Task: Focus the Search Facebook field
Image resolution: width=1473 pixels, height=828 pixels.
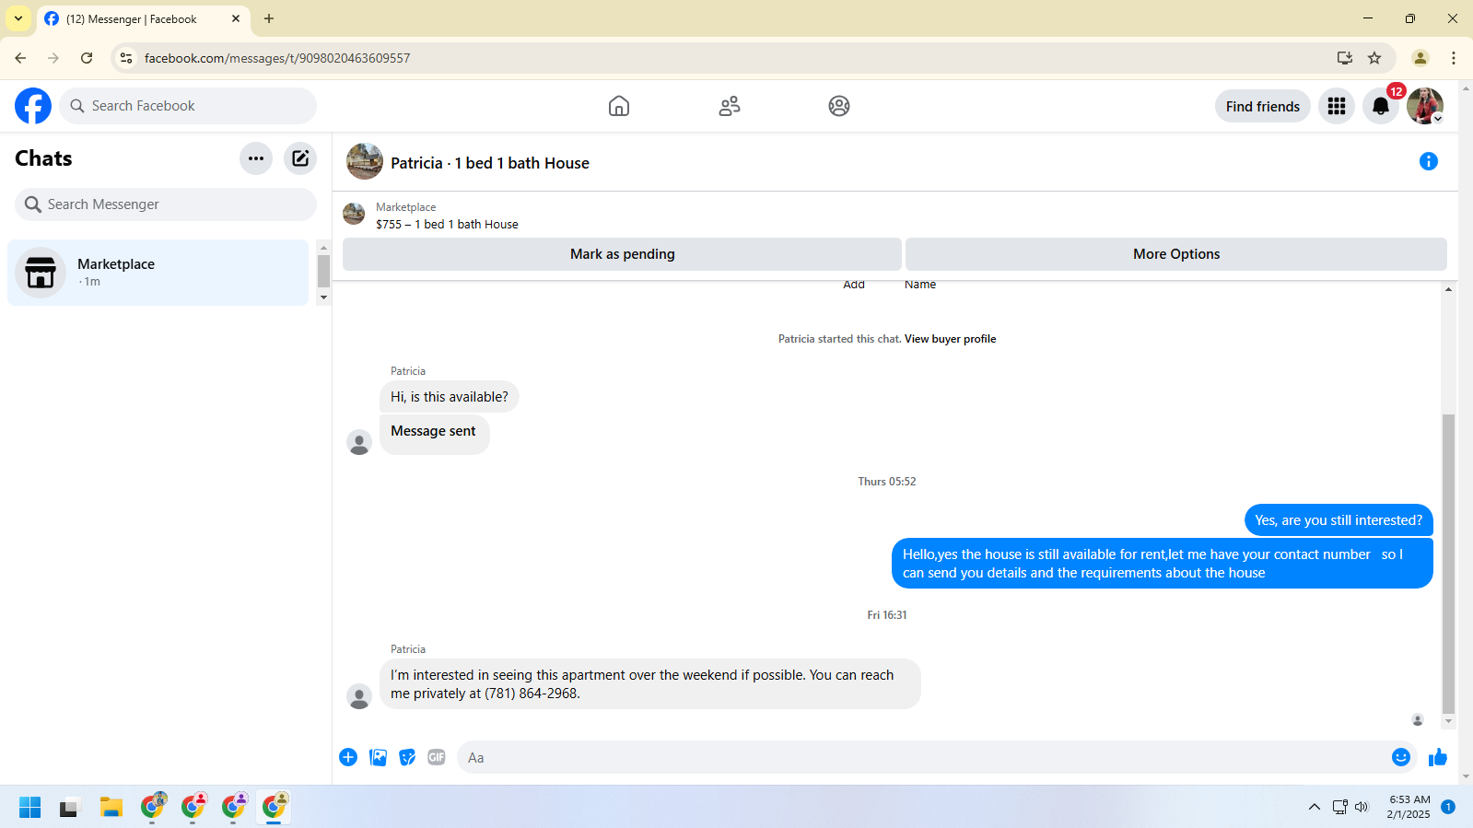Action: (188, 106)
